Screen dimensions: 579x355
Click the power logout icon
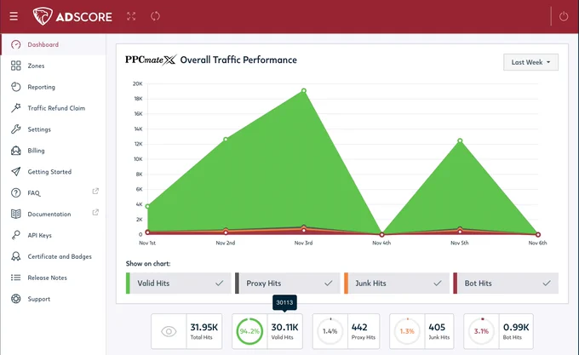(x=564, y=16)
